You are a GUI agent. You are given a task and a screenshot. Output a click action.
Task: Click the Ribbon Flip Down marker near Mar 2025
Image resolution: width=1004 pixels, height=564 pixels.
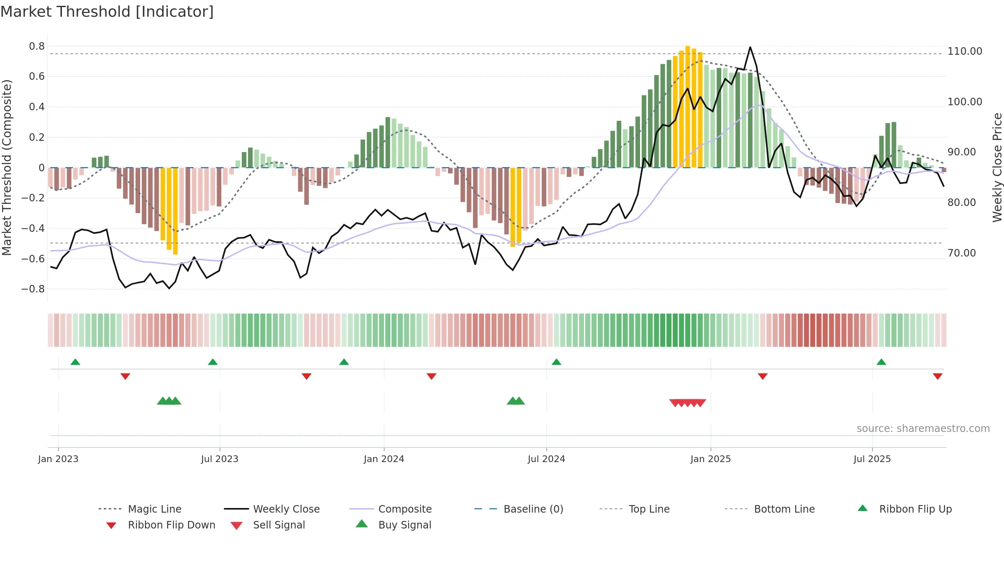coord(763,376)
